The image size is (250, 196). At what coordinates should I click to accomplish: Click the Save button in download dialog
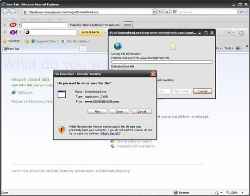tap(119, 111)
